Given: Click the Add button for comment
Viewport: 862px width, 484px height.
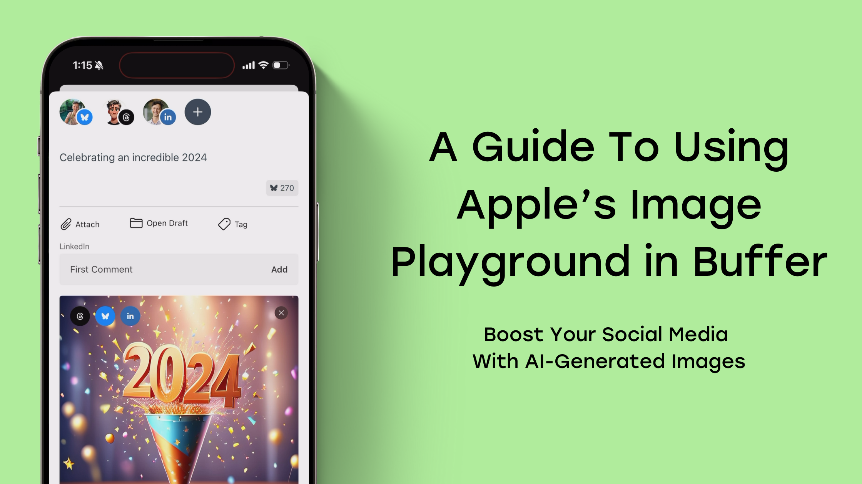Looking at the screenshot, I should [x=279, y=269].
